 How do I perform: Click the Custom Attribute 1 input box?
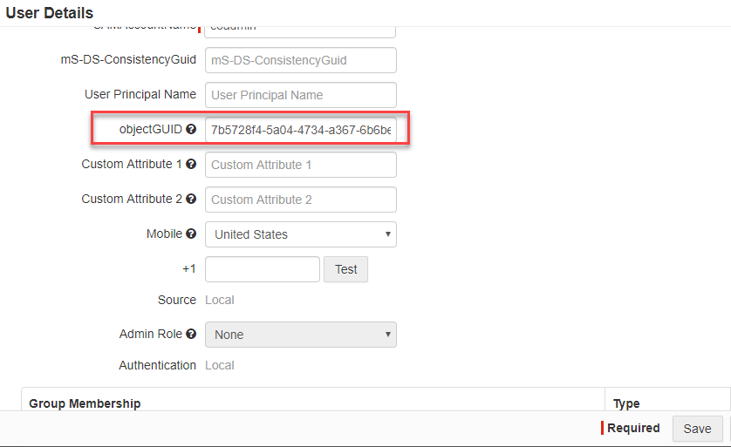pyautogui.click(x=301, y=165)
